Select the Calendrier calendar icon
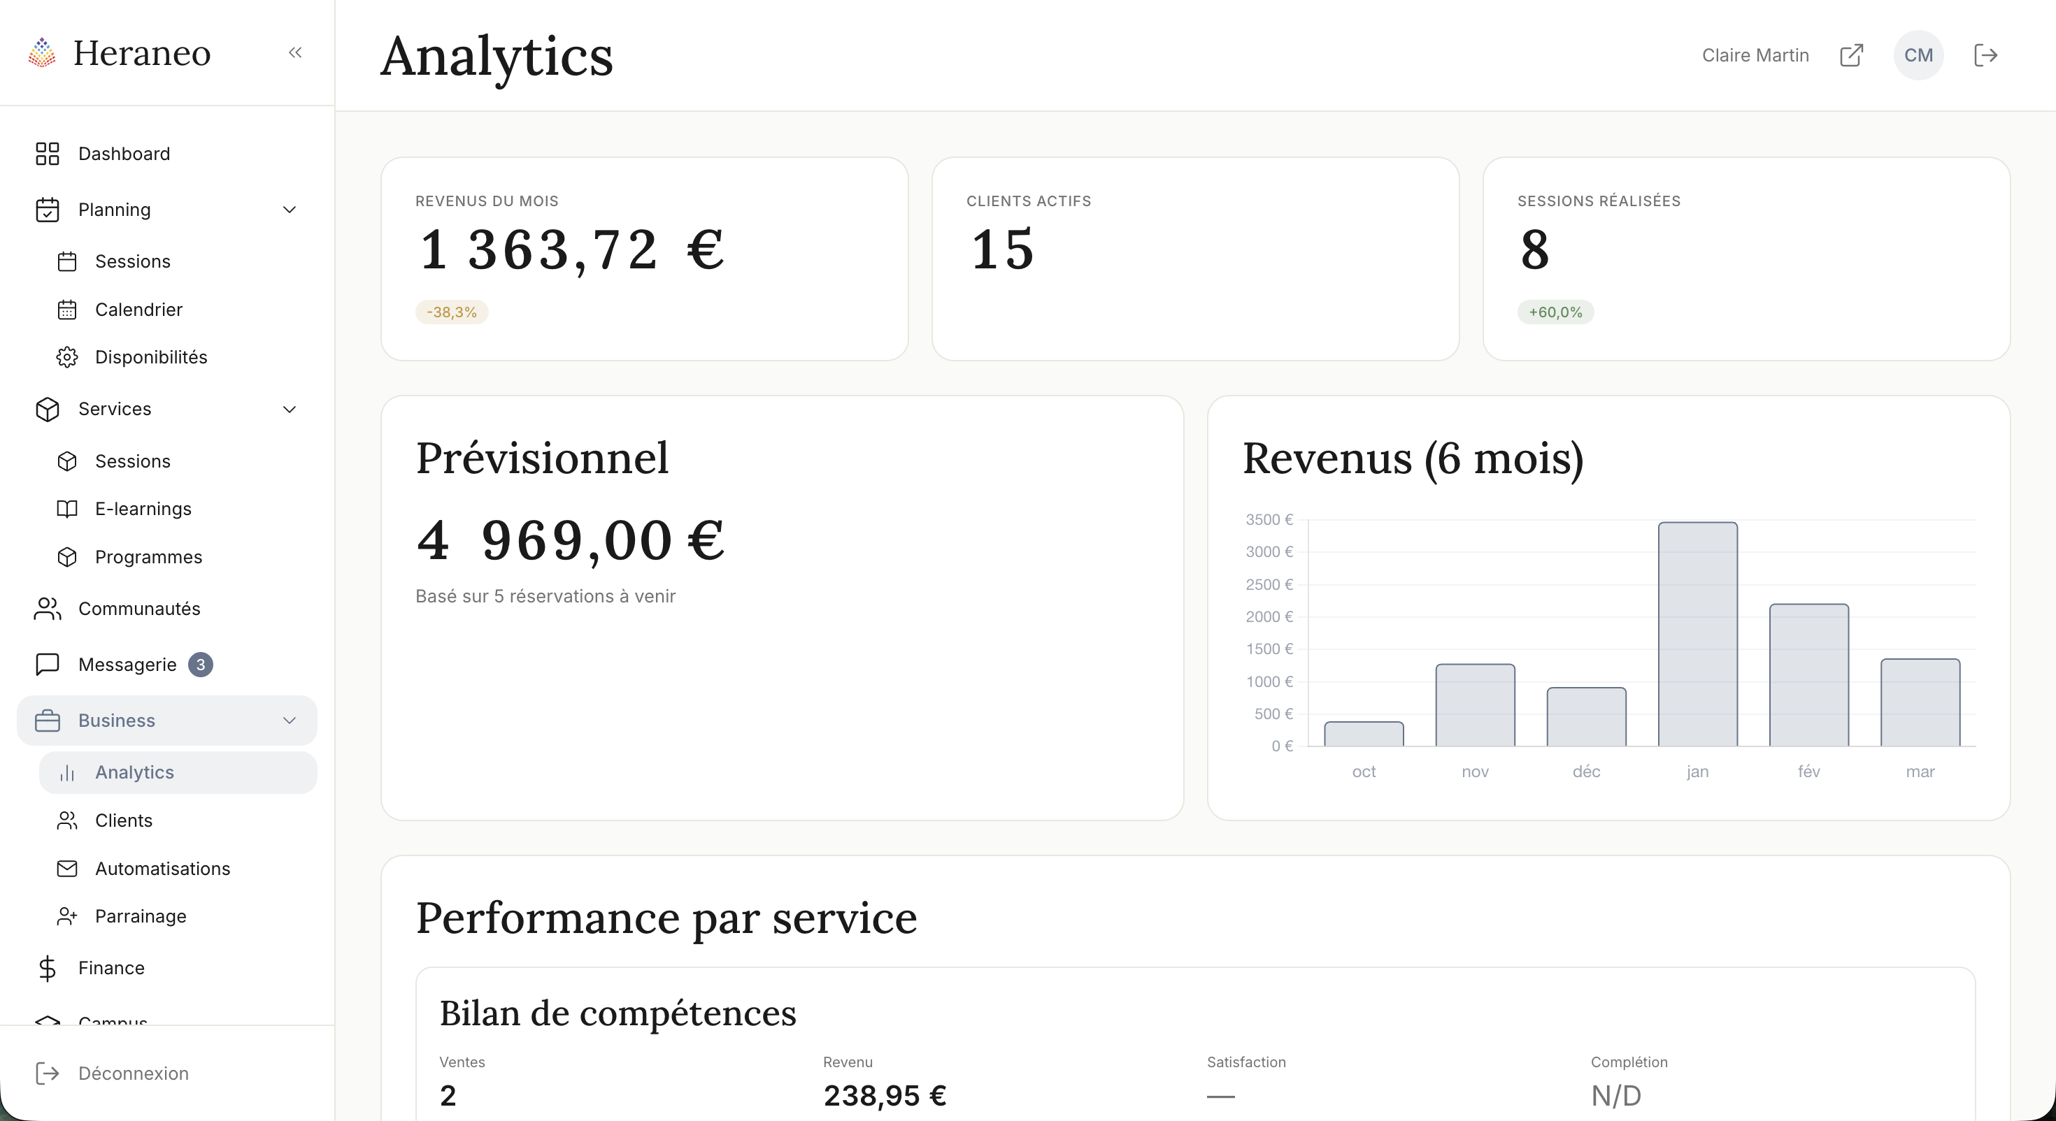The width and height of the screenshot is (2056, 1121). point(69,310)
